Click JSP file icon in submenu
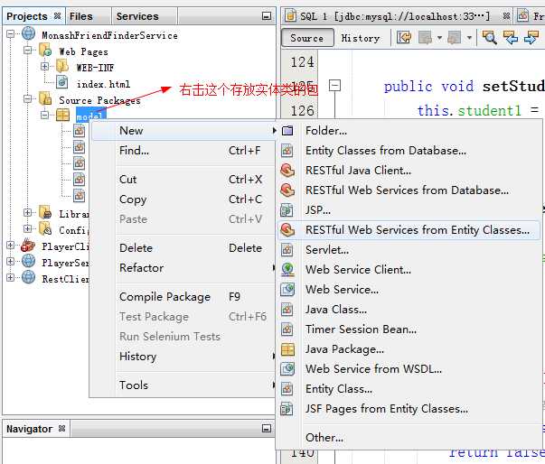Image resolution: width=545 pixels, height=464 pixels. click(x=287, y=210)
